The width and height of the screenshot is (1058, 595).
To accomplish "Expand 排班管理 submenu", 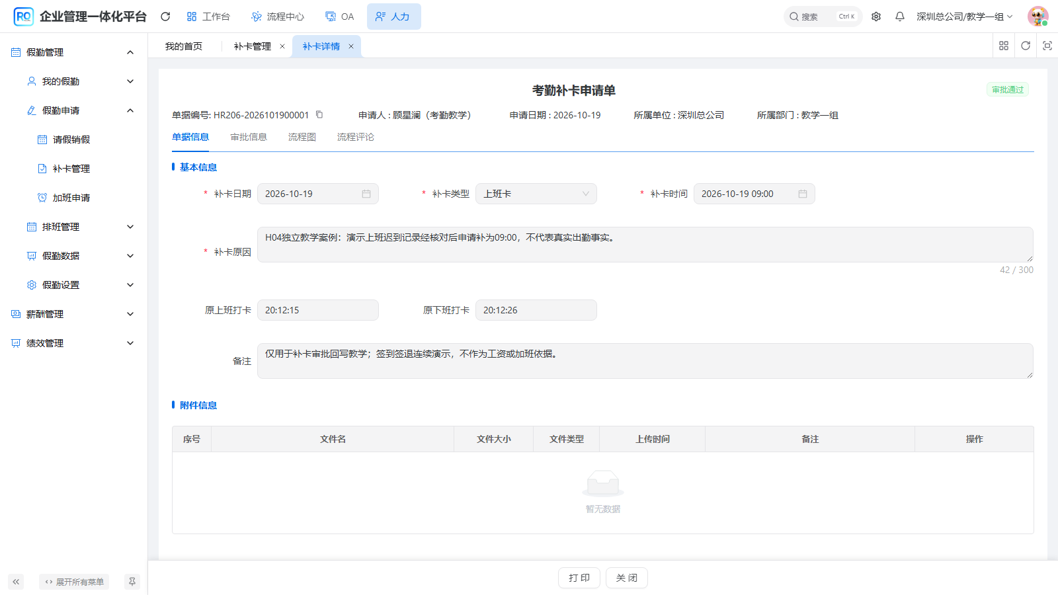I will [130, 227].
